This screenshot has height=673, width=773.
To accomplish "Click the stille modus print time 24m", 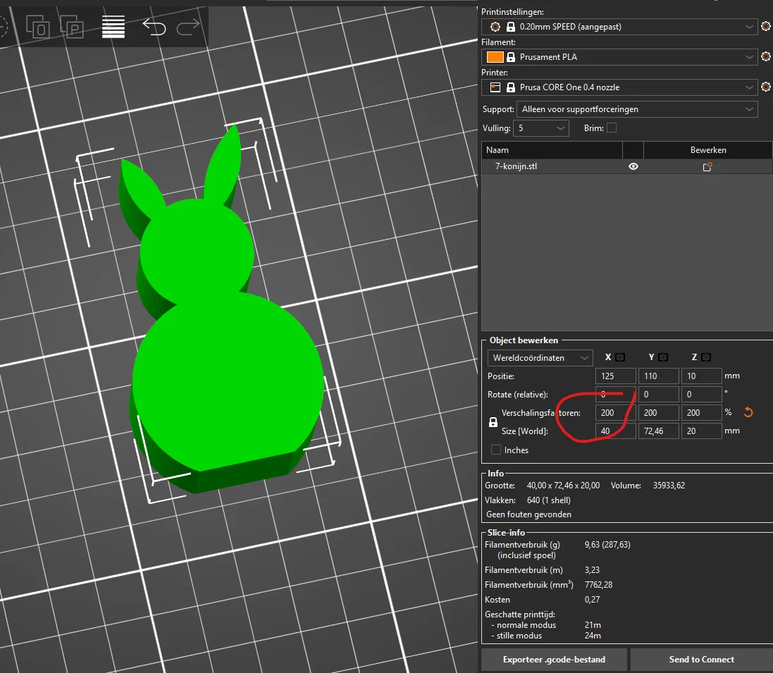I will [593, 636].
